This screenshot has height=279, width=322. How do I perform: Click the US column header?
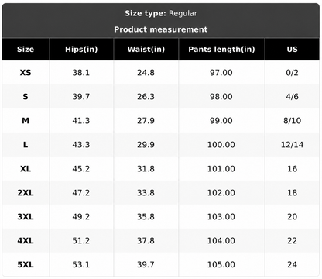pos(292,50)
